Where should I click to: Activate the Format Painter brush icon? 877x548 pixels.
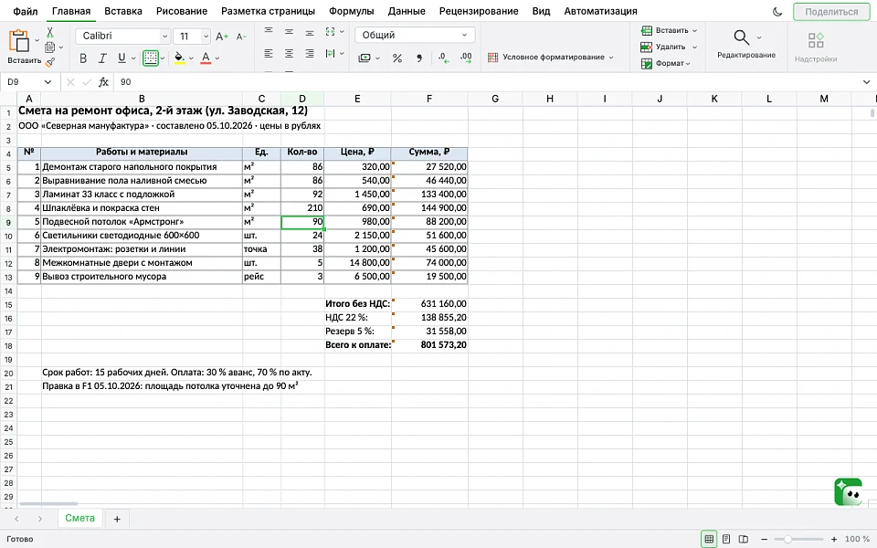[49, 62]
